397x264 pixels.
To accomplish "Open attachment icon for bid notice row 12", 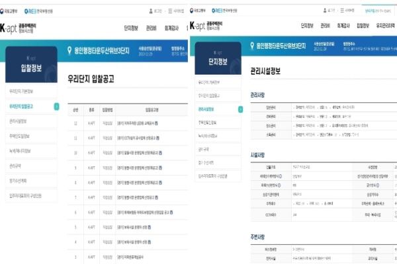I will coord(156,123).
